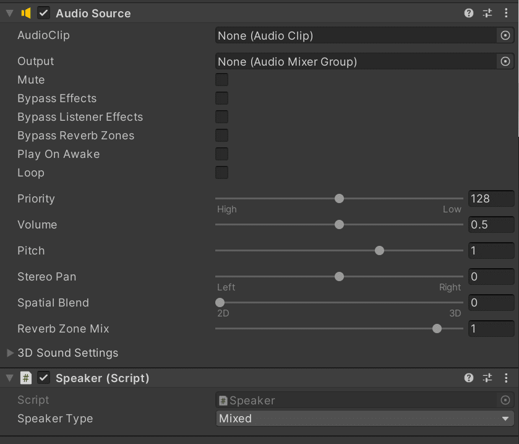Select the Priority value field showing 128
Screen dimensions: 519x444
click(x=491, y=198)
